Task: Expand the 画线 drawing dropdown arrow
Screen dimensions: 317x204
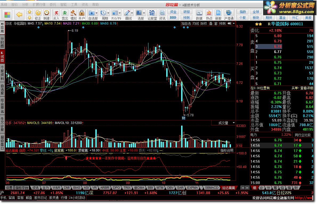Action: click(x=132, y=13)
